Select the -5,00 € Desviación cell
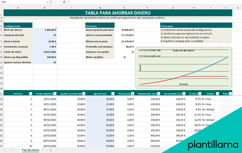 coord(124,109)
